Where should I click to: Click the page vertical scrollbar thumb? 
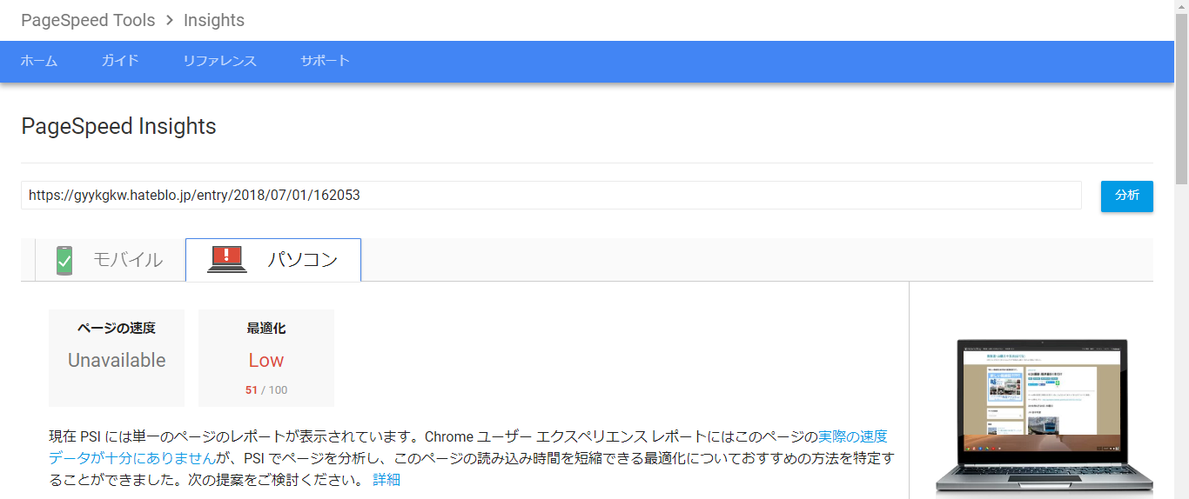tap(1181, 99)
